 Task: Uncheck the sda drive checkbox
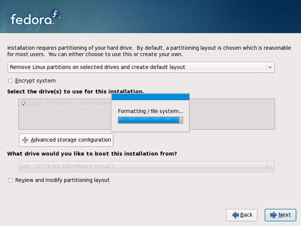tap(24, 103)
